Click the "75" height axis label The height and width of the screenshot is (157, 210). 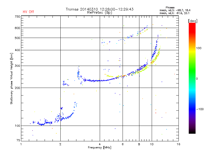coord(18,140)
